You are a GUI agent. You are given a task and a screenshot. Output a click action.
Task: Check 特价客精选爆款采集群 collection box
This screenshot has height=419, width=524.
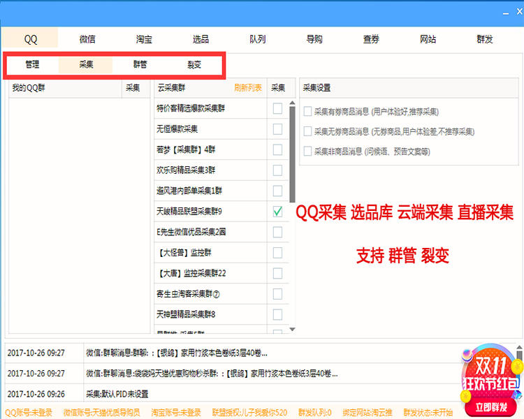click(277, 108)
